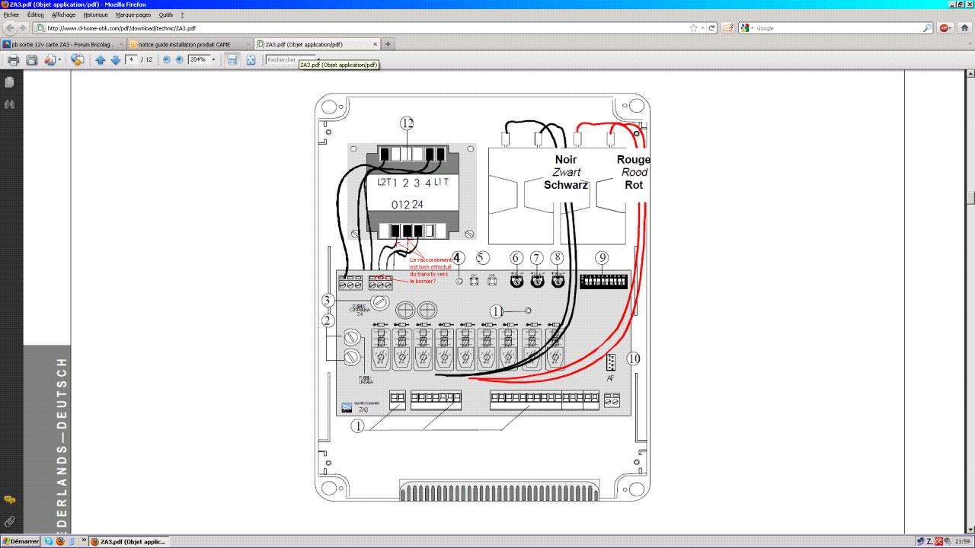Open the Démarrer start menu
Image resolution: width=975 pixels, height=548 pixels.
(21, 541)
